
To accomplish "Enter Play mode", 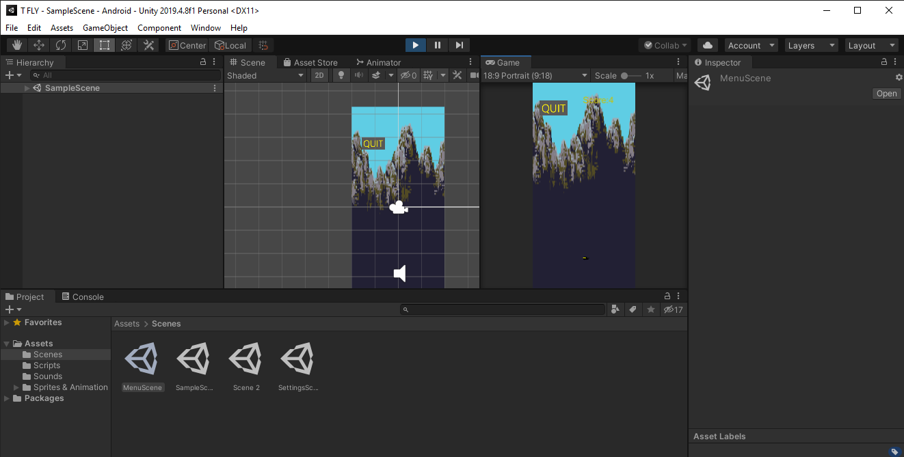I will point(415,44).
